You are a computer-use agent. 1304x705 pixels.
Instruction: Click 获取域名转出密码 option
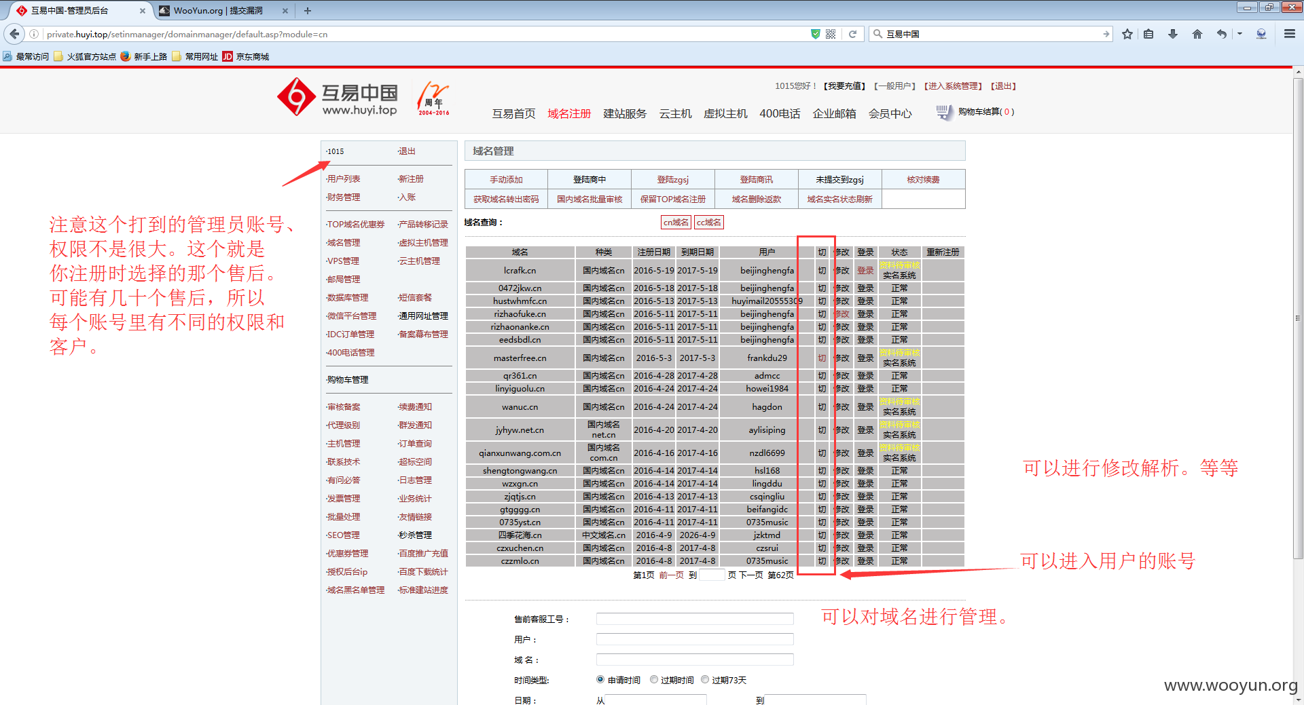tap(506, 199)
